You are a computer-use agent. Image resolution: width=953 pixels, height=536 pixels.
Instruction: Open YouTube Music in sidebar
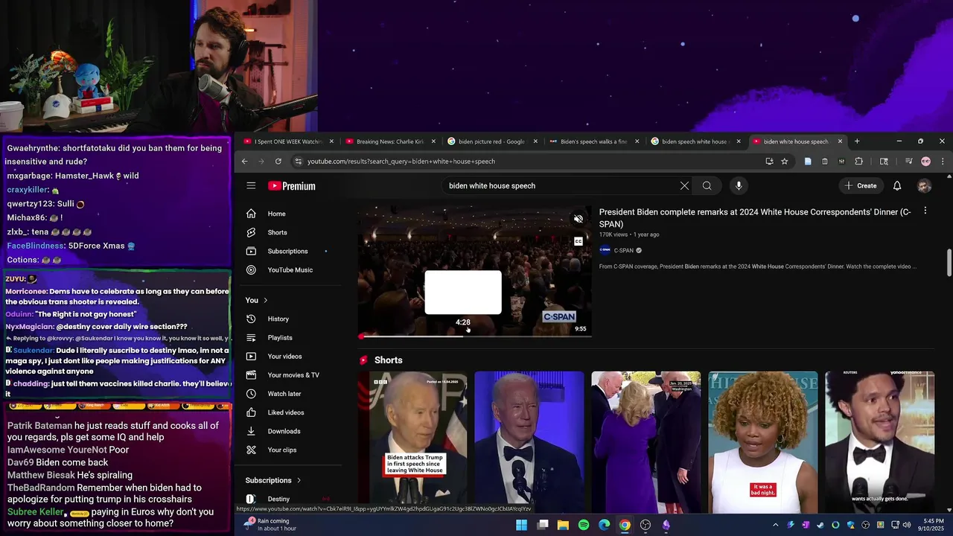(x=290, y=269)
